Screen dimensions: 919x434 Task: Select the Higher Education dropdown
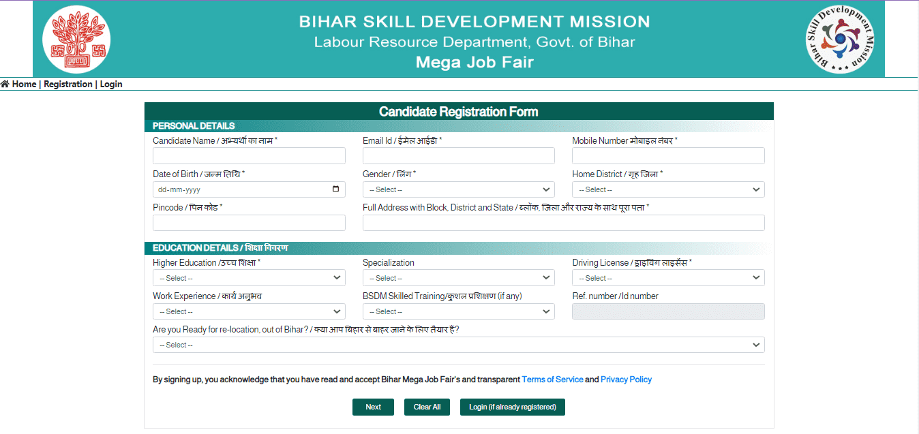(249, 278)
